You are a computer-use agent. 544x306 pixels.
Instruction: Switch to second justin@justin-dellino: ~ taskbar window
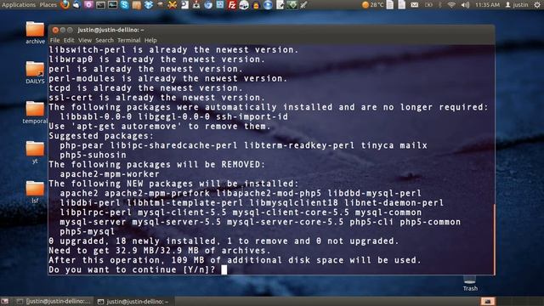click(133, 302)
